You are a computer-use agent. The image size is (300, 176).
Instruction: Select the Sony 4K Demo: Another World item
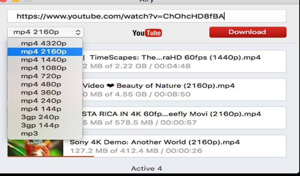point(147,146)
